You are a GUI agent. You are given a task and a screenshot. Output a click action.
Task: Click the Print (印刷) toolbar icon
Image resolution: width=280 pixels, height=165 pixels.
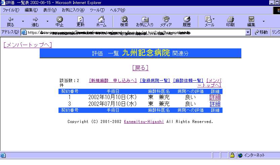point(230,19)
